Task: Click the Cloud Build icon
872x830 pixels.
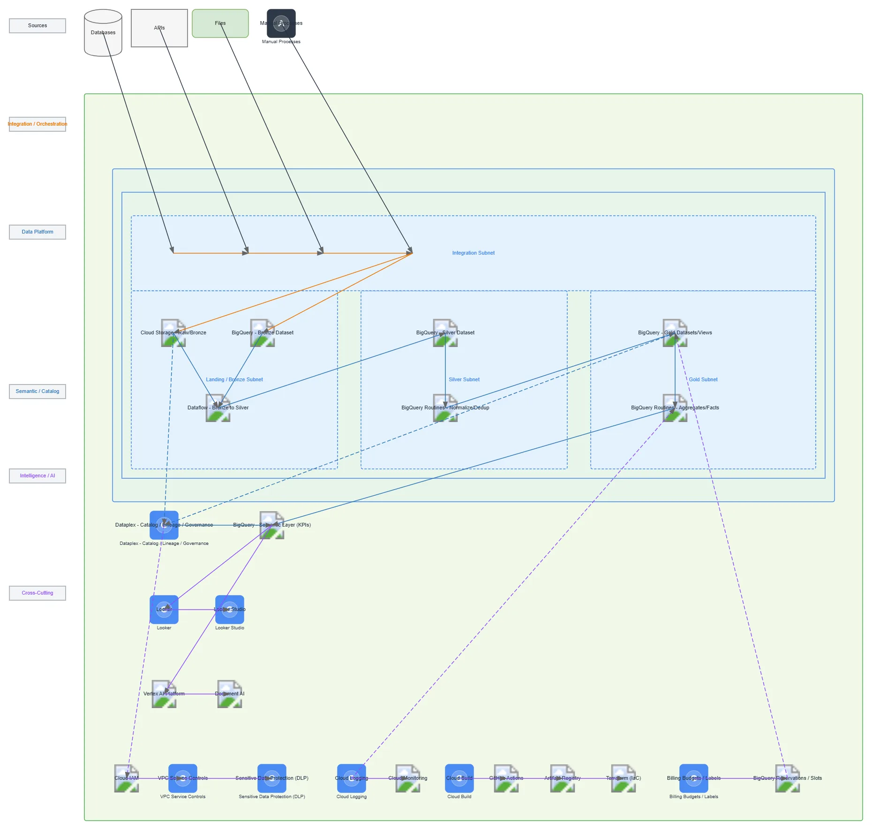Action: pos(459,778)
